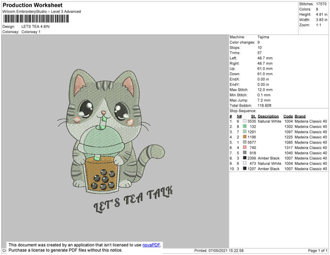Select the gray swatch in stop 5

click(245, 142)
